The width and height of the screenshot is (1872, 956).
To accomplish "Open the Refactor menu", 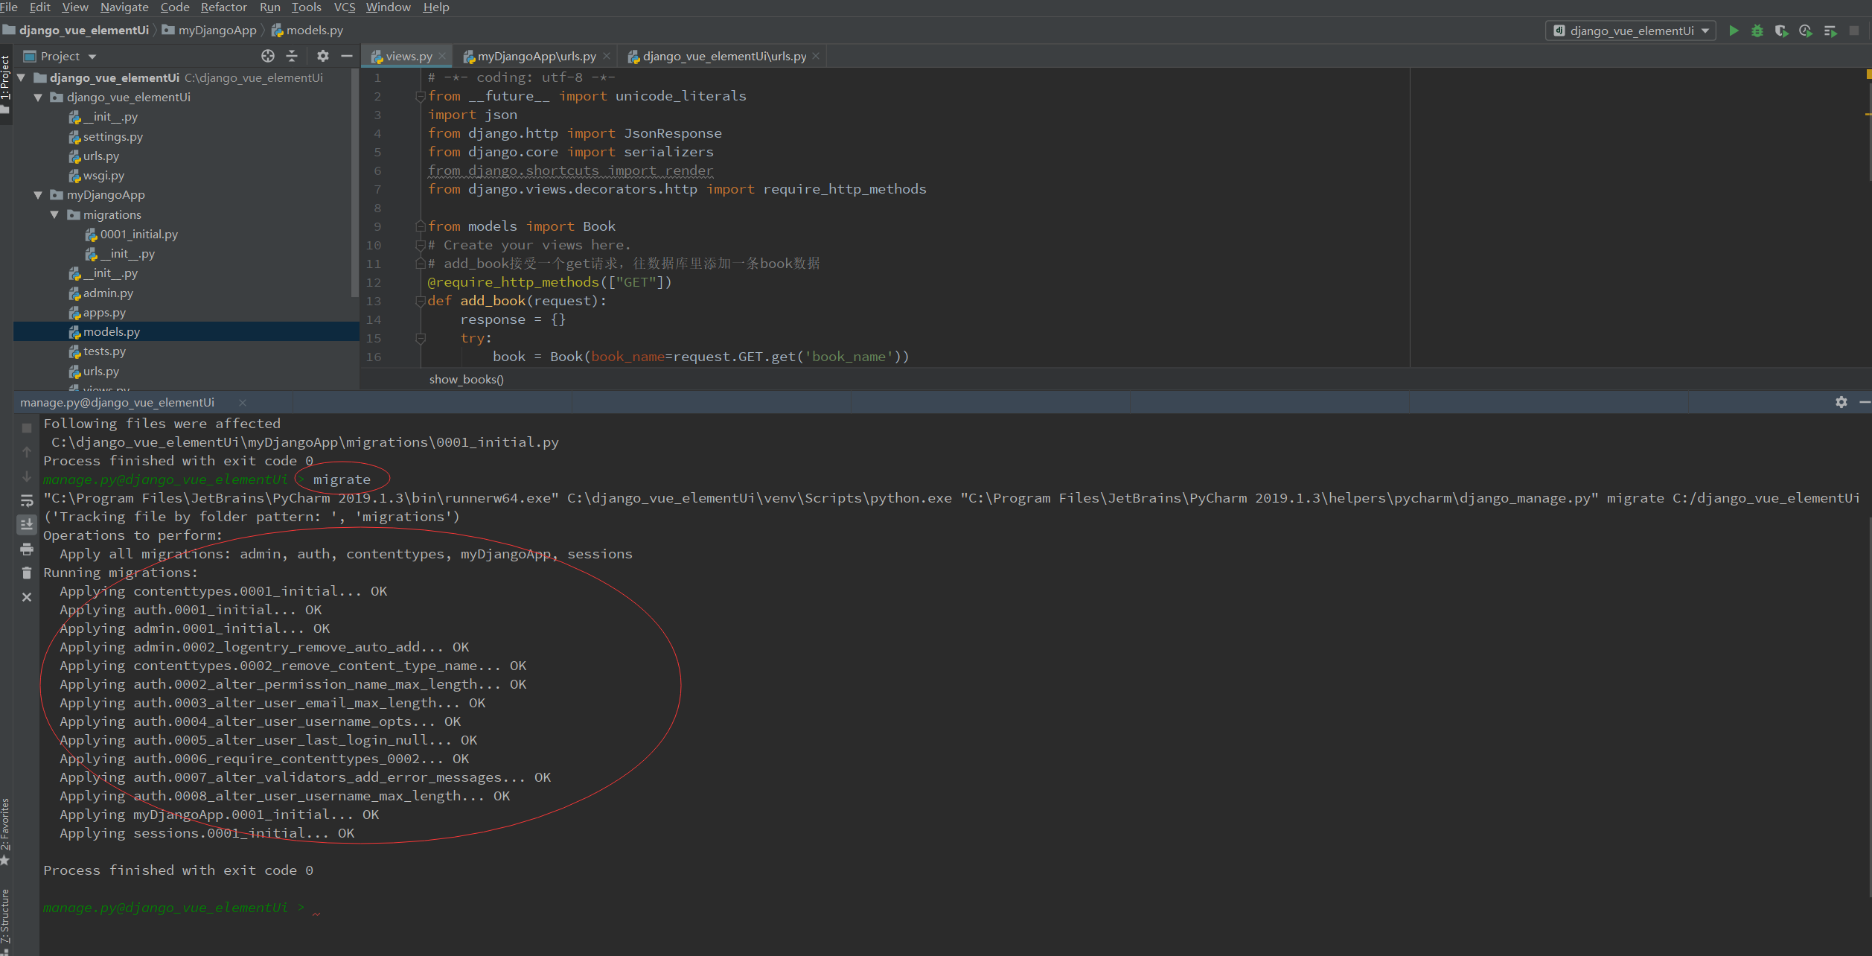I will pyautogui.click(x=223, y=7).
